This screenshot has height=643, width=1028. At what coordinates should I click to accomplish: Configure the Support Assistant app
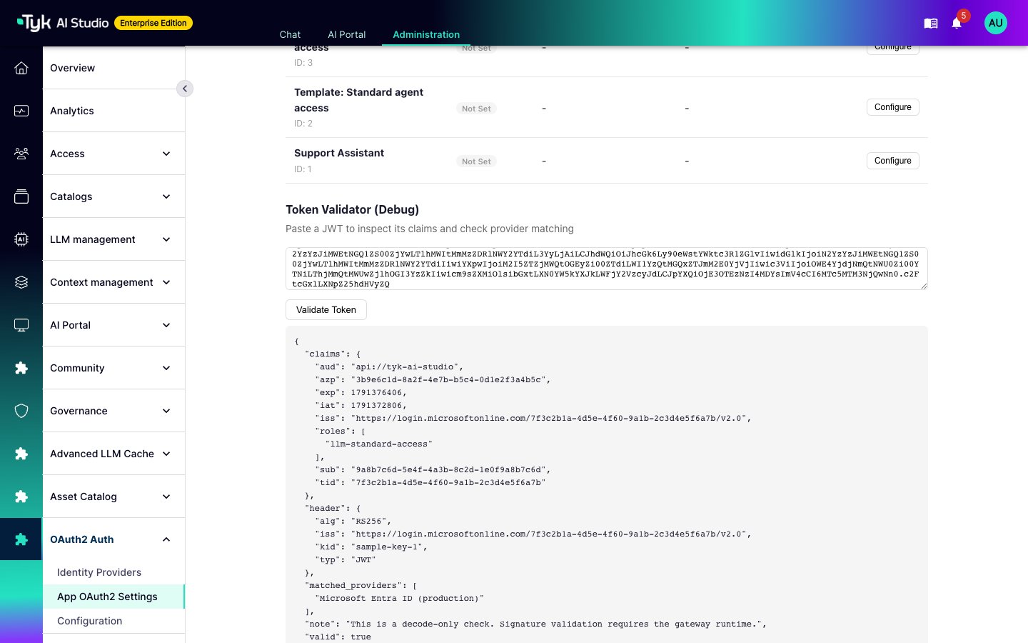click(x=893, y=161)
